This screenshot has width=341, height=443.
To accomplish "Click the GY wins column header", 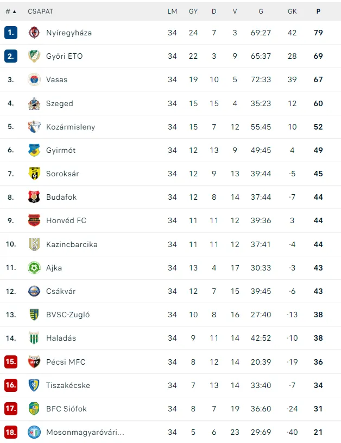I will (x=193, y=11).
